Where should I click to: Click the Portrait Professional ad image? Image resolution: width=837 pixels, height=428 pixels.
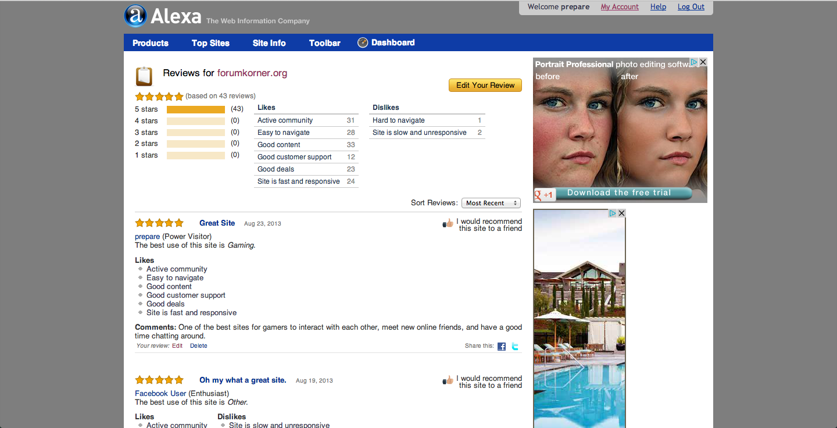pyautogui.click(x=620, y=129)
